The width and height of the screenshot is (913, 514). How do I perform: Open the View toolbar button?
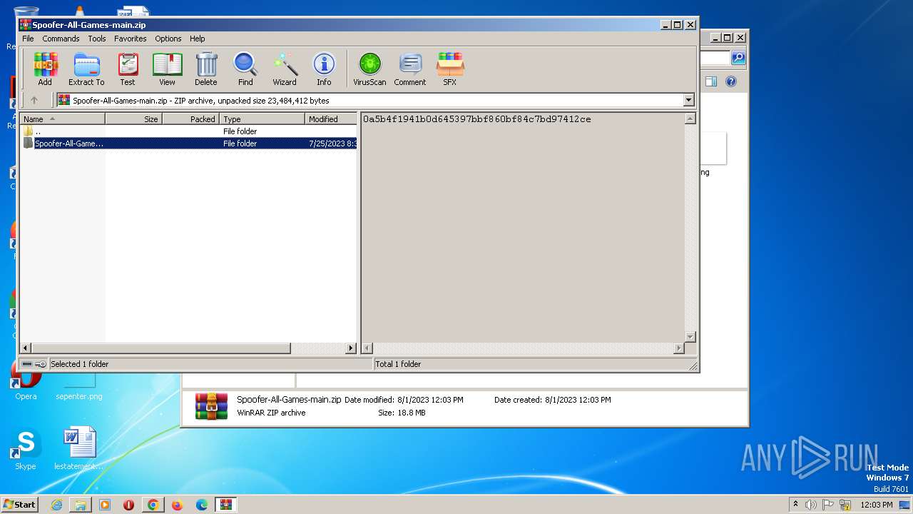[x=167, y=69]
